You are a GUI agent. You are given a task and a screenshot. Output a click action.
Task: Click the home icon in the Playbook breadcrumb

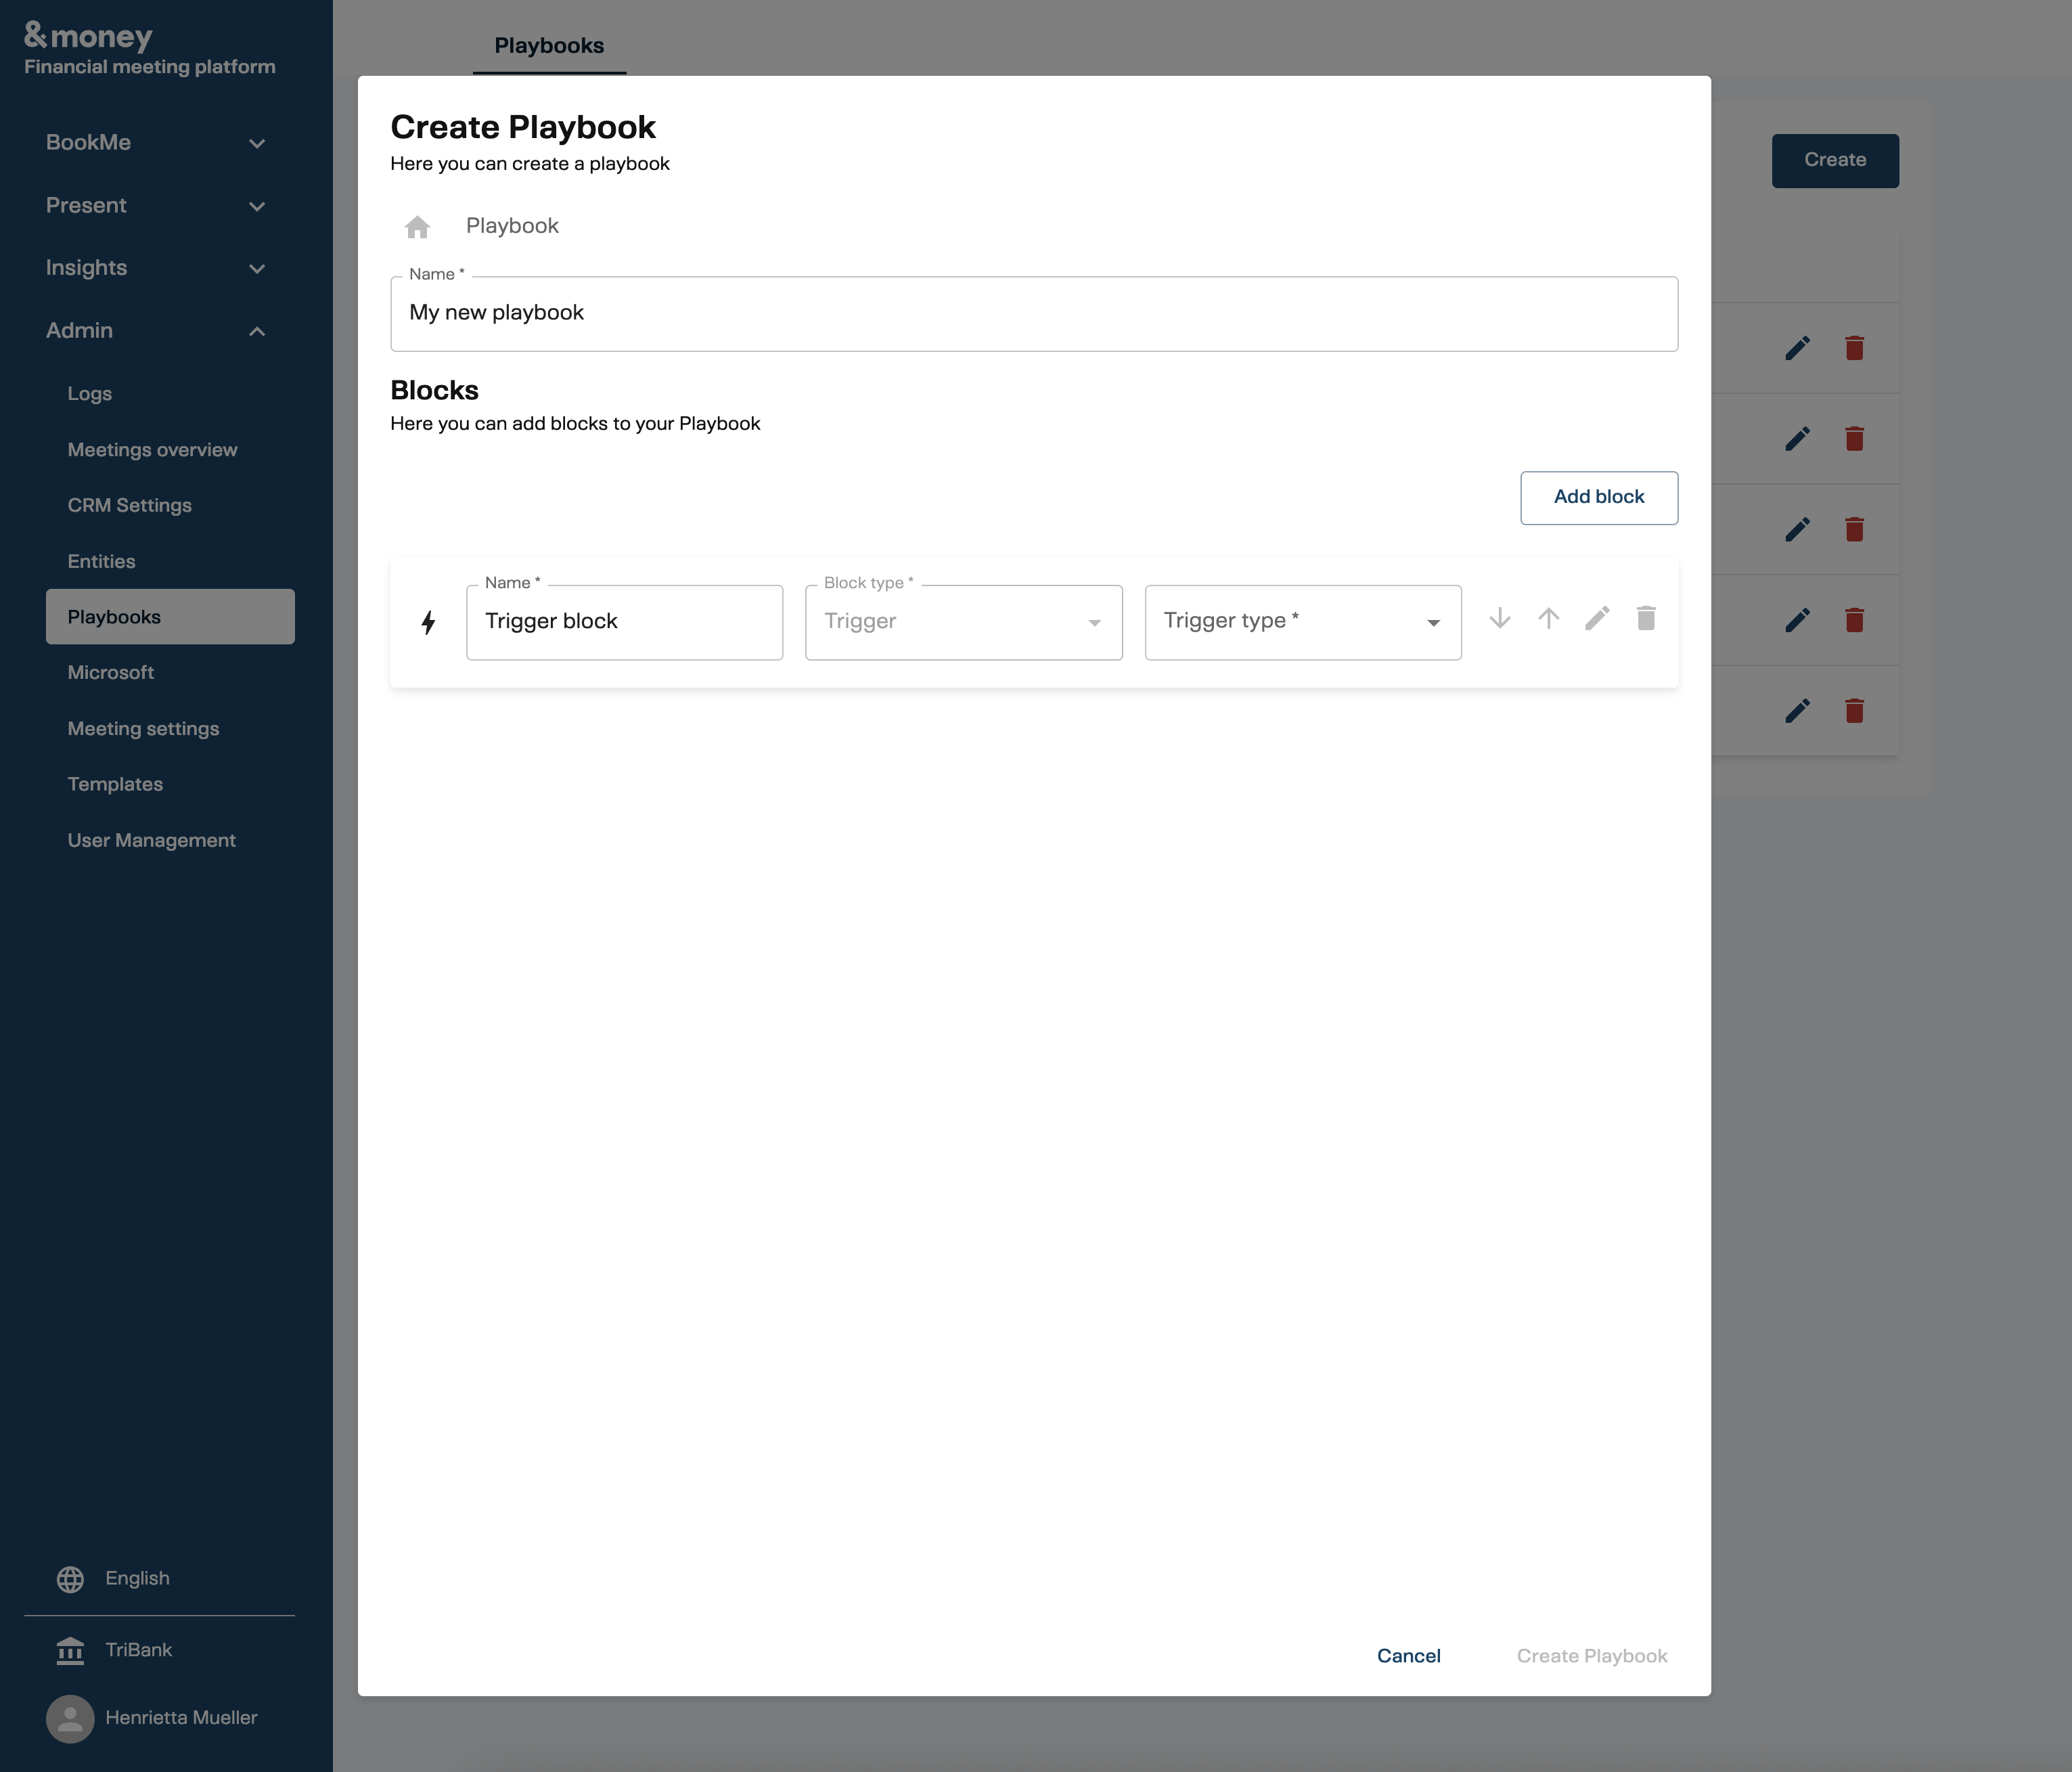tap(417, 226)
